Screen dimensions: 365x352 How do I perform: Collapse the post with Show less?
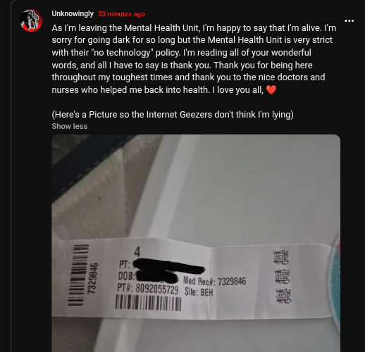70,126
